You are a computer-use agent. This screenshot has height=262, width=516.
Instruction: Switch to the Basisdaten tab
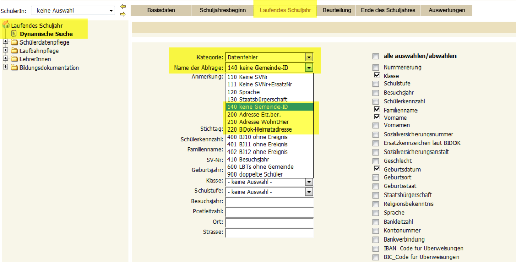click(161, 10)
